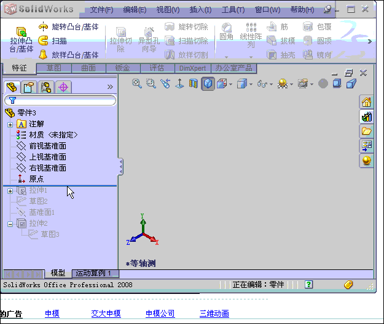Open the Help (帮助) menu
Viewport: 384px width, 324px height.
(302, 10)
